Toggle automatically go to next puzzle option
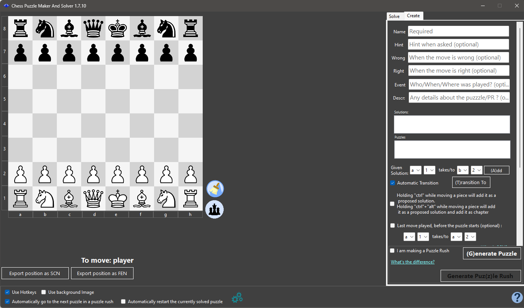Screen dimensions: 524x308 point(7,302)
